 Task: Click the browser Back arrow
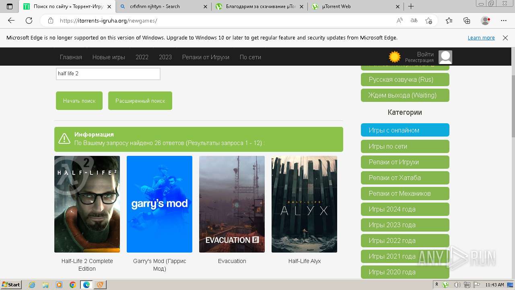tap(11, 21)
